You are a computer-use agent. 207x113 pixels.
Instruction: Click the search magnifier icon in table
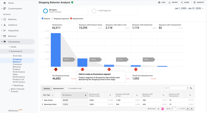[191, 88]
